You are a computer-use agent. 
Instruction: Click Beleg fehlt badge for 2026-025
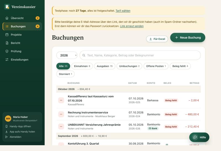point(171,100)
